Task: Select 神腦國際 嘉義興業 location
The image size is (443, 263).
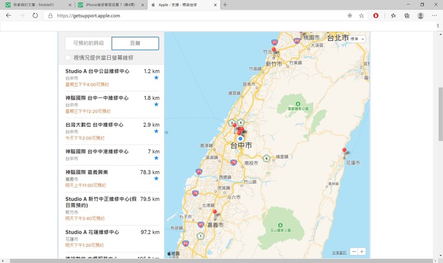Action: [112, 179]
